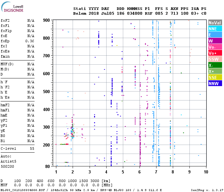Select the RSF program value
Image resolution: width=224 pixels, height=192 pixels.
148,13
